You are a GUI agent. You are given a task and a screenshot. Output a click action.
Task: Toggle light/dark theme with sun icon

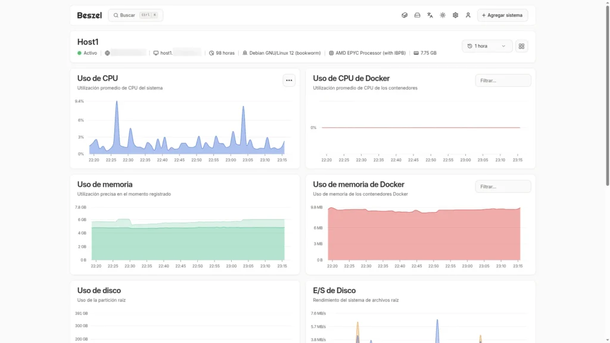pos(443,15)
